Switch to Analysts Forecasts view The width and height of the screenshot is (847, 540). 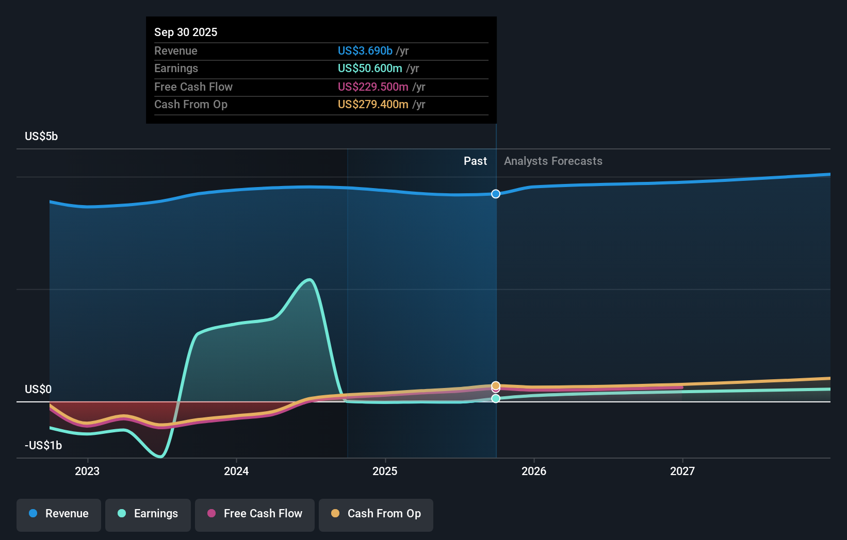[x=552, y=161]
